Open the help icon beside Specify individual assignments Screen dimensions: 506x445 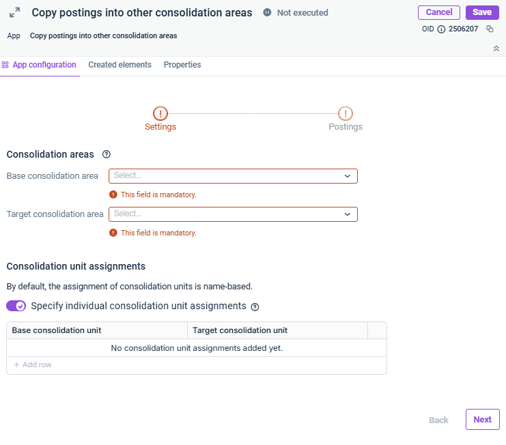[x=255, y=307]
